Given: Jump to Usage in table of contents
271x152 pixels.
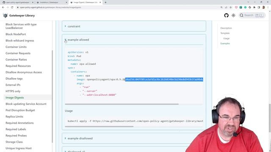Looking at the screenshot, I should pos(226,38).
